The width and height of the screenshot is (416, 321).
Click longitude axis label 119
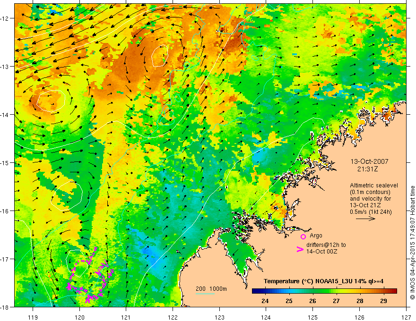(33, 317)
